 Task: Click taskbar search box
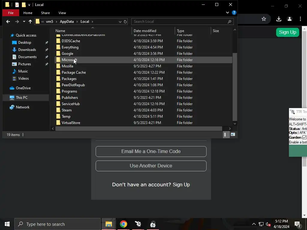click(58, 224)
